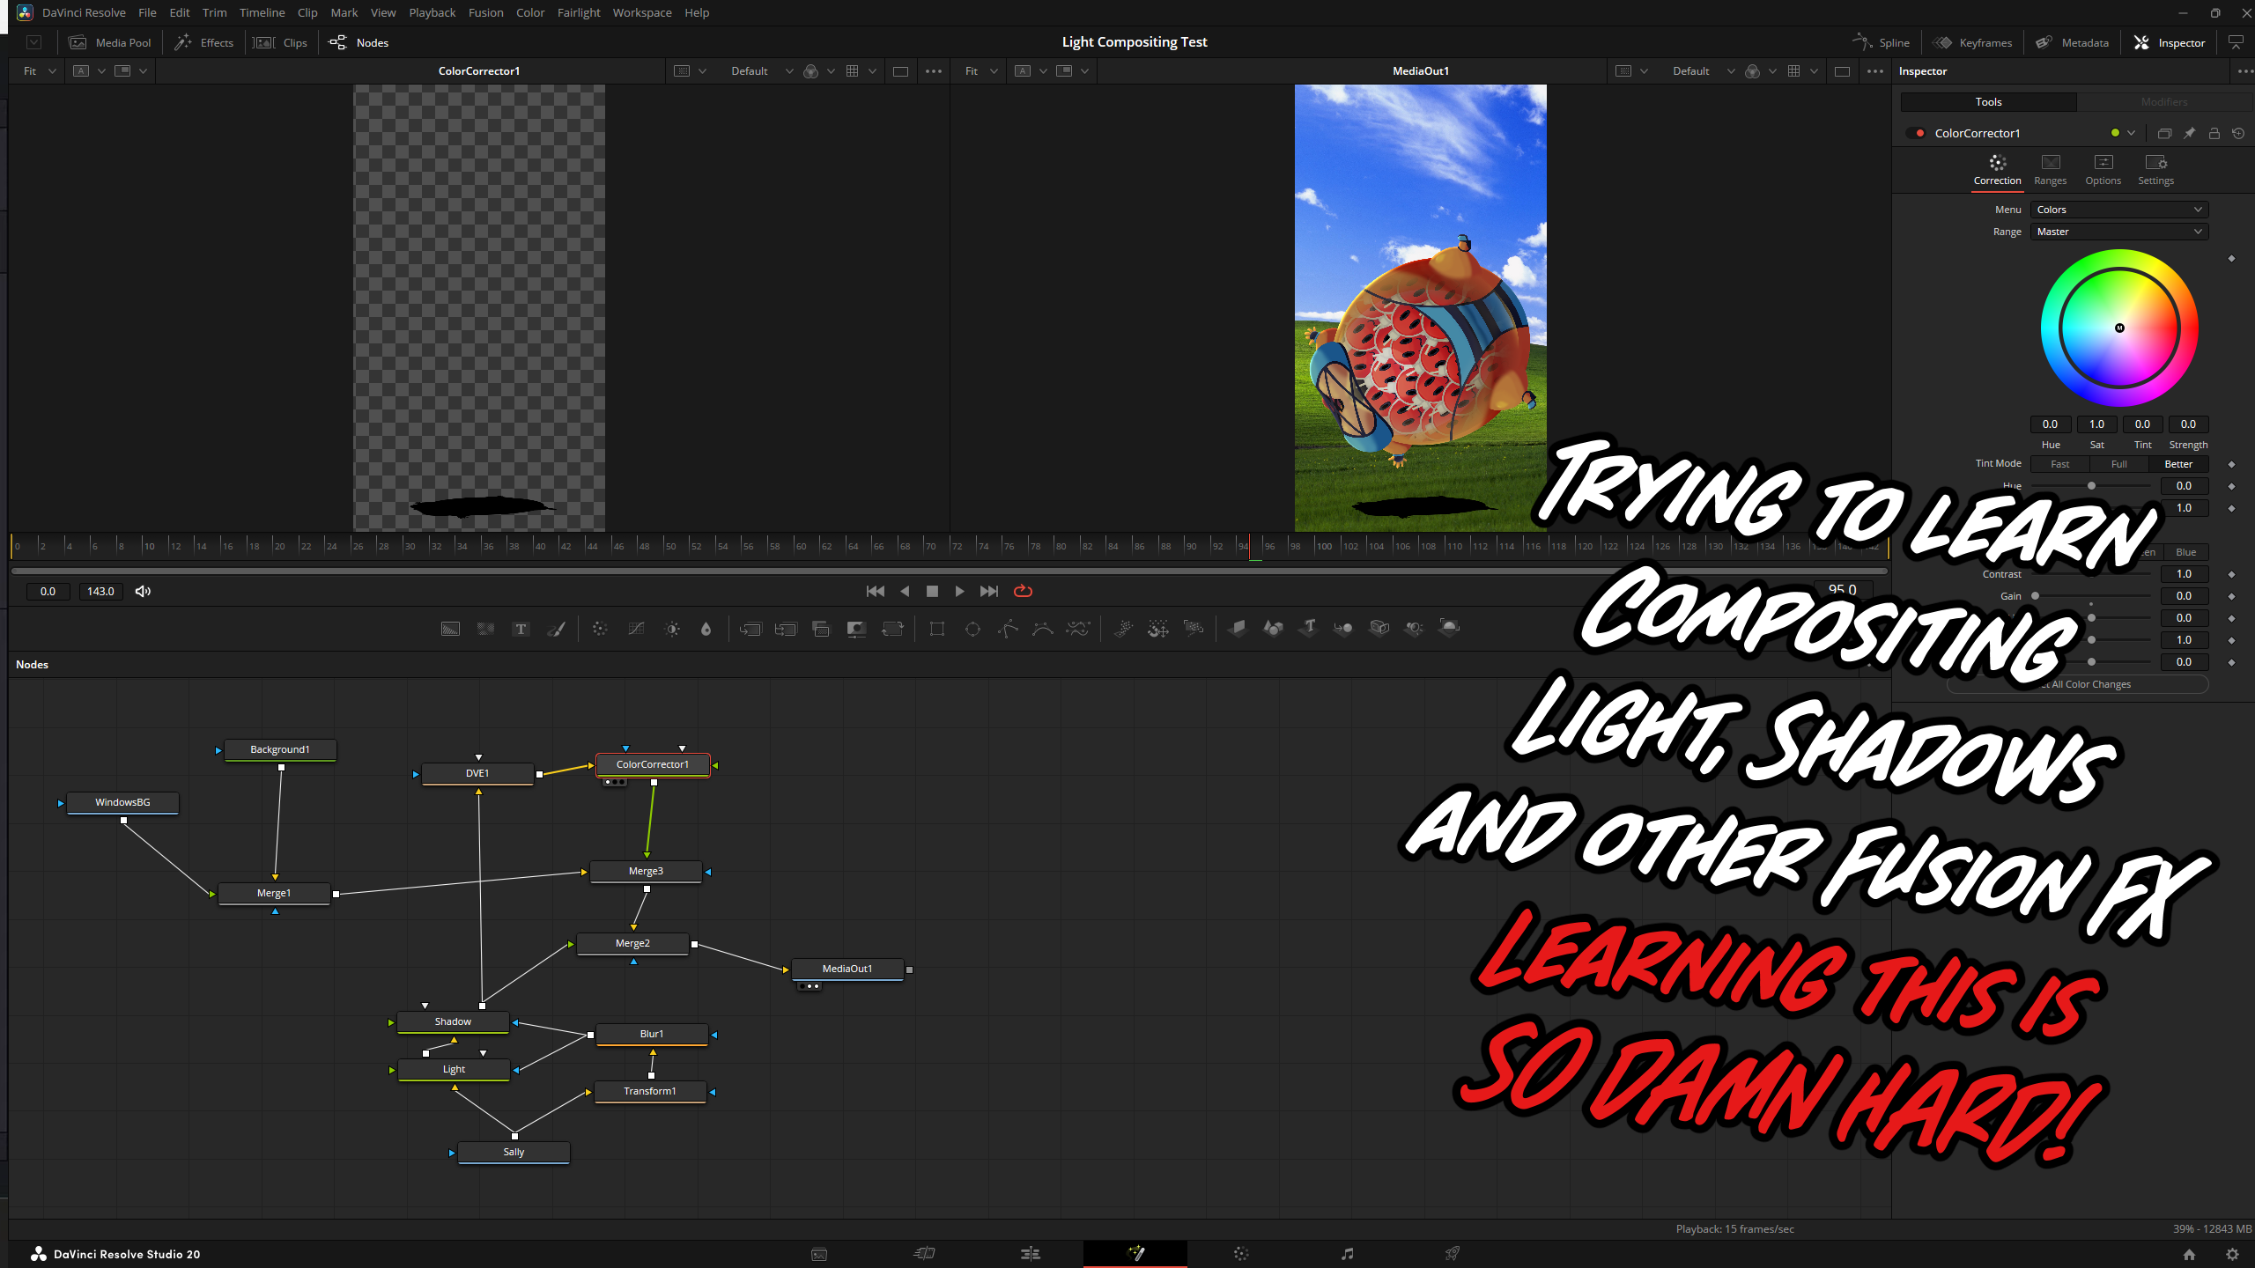Image resolution: width=2255 pixels, height=1268 pixels.
Task: Toggle the Clips panel button
Action: pos(281,42)
